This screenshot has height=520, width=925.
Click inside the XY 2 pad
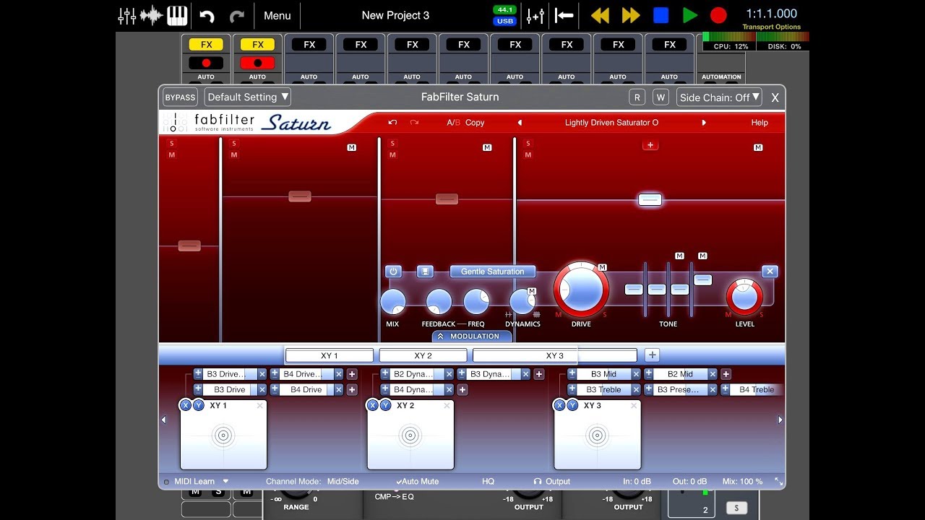[x=410, y=435]
